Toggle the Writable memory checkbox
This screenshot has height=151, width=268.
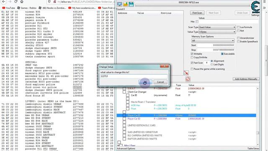pos(192,54)
